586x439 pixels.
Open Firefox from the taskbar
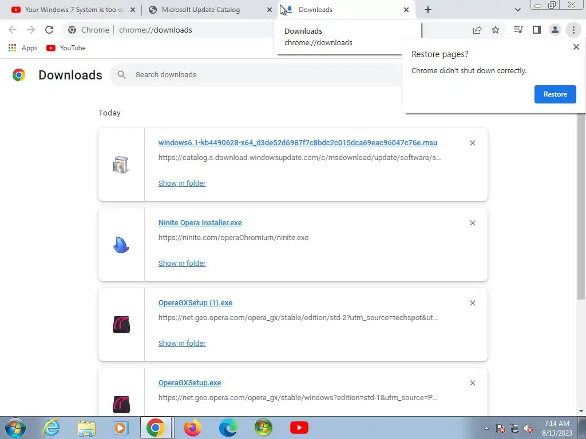pos(193,428)
